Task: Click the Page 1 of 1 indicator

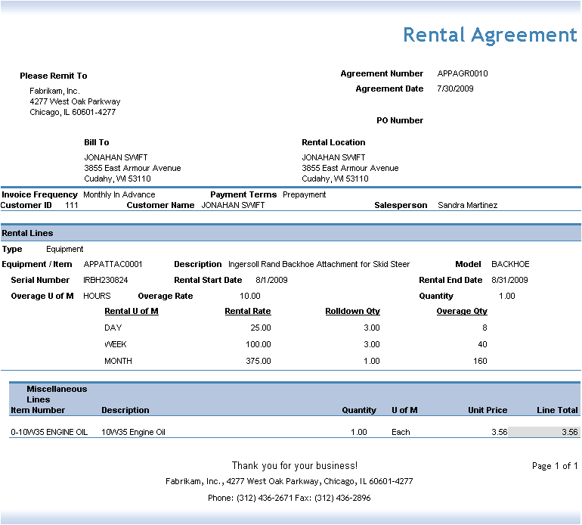Action: (x=554, y=466)
